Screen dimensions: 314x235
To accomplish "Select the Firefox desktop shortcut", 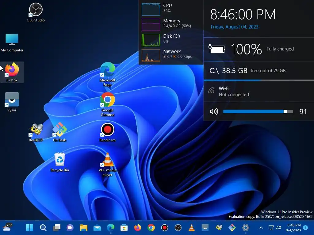I will coord(12,72).
